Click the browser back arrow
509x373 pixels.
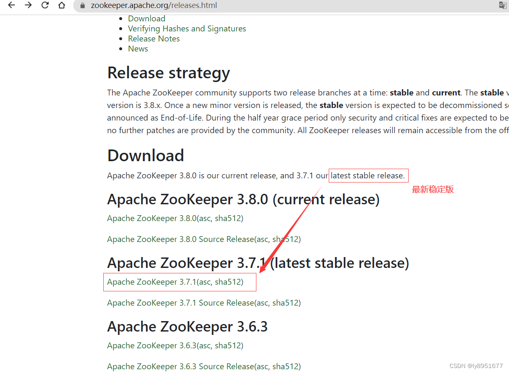11,5
